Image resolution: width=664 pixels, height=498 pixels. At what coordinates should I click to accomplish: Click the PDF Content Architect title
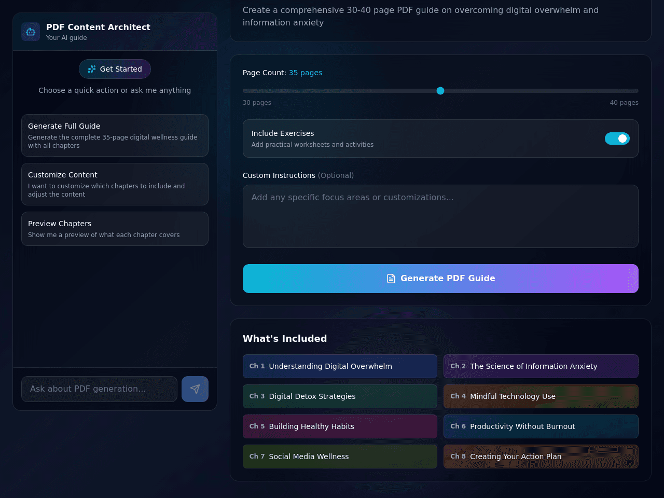(98, 27)
